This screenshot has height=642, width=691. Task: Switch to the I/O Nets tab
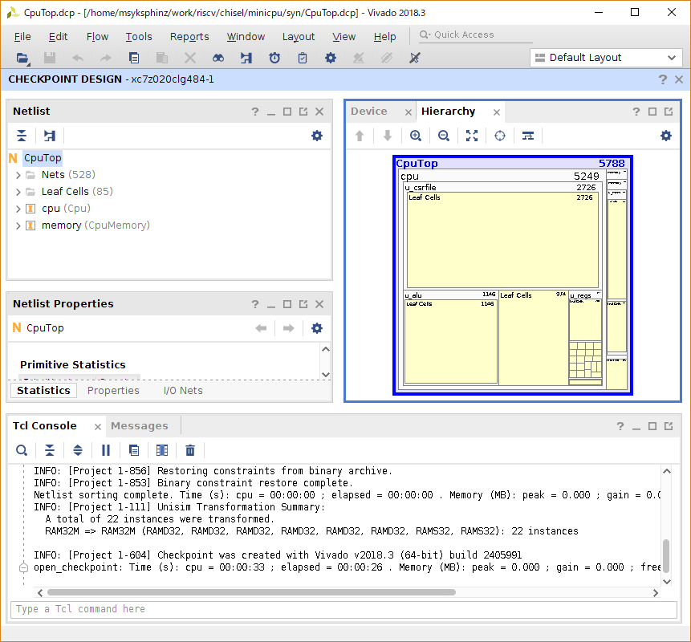183,390
